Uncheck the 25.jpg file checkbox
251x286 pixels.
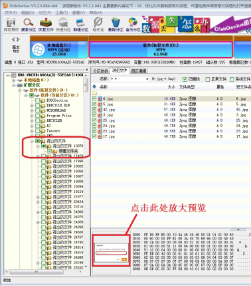click(94, 120)
